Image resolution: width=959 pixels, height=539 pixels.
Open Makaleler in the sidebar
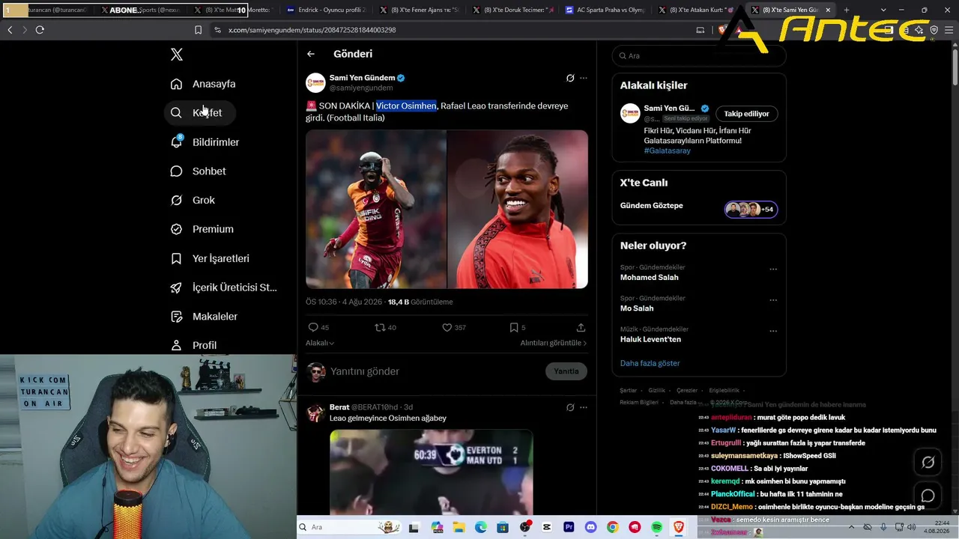pos(204,317)
